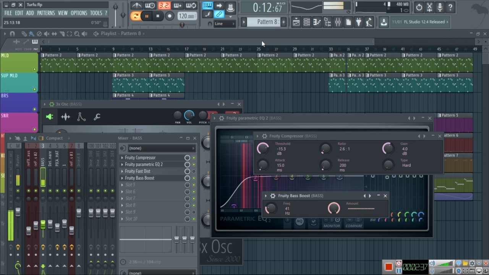The width and height of the screenshot is (489, 275).
Task: Toggle link multilink to controllers
Action: (219, 15)
